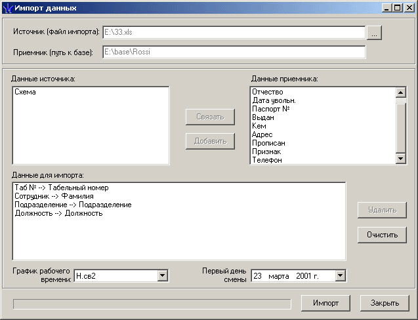Click the 'Связать' button
This screenshot has width=418, height=320.
pos(210,117)
